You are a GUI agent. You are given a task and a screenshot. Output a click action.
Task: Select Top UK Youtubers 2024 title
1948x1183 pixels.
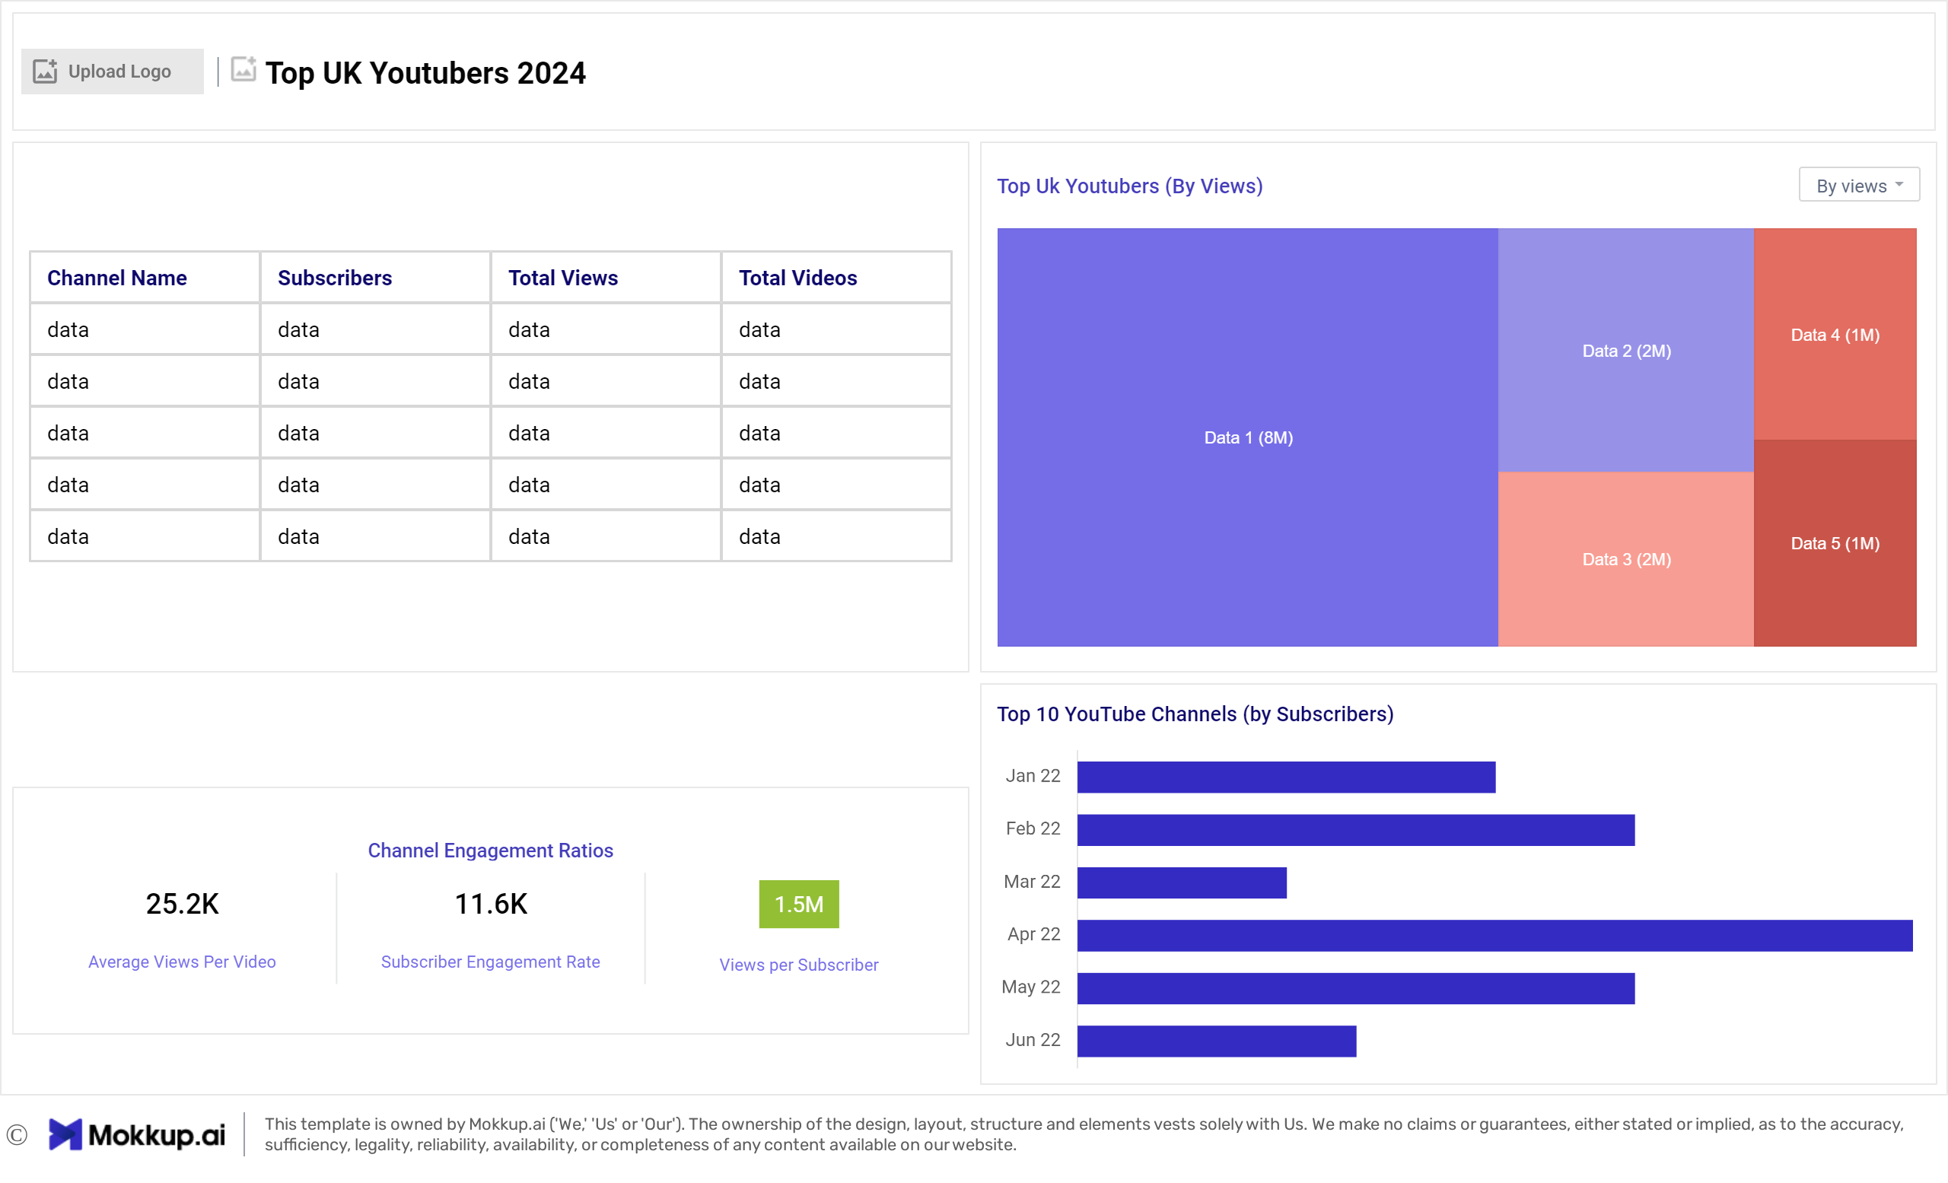tap(425, 72)
